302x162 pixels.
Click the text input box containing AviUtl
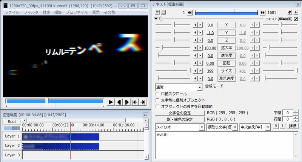pyautogui.click(x=226, y=145)
